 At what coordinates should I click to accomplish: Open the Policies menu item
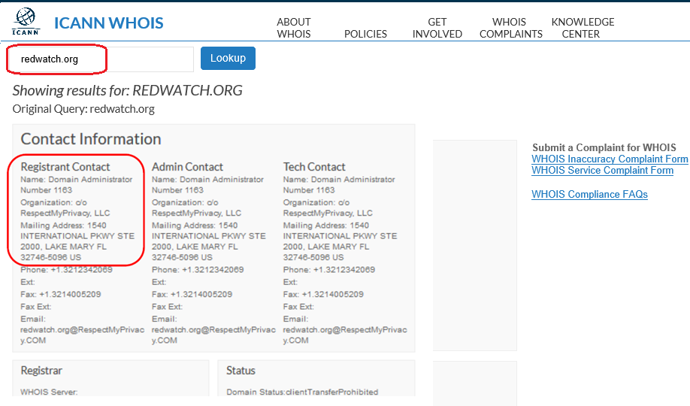(365, 34)
